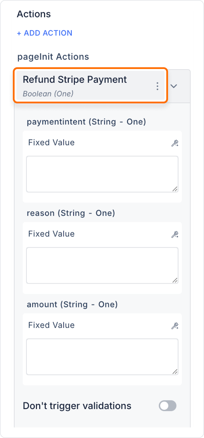204x438 pixels.
Task: Click the magic wand icon for paymentintent
Action: 175,143
